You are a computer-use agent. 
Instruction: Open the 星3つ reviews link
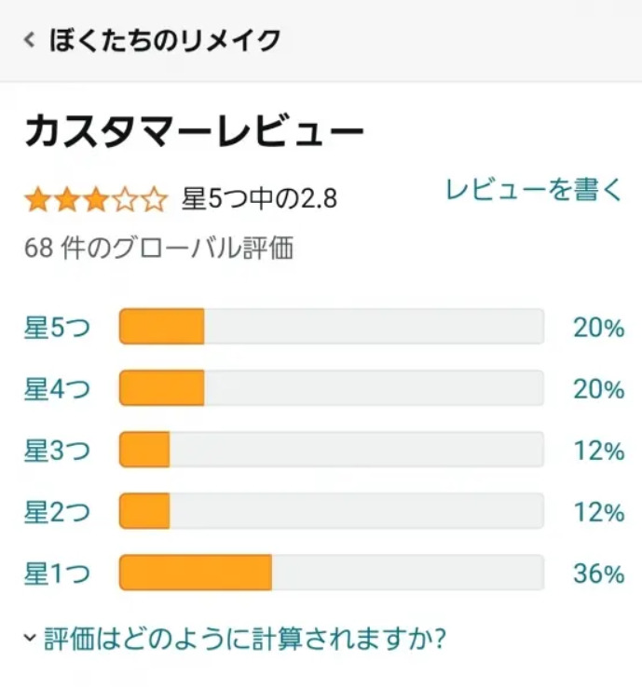pos(57,451)
